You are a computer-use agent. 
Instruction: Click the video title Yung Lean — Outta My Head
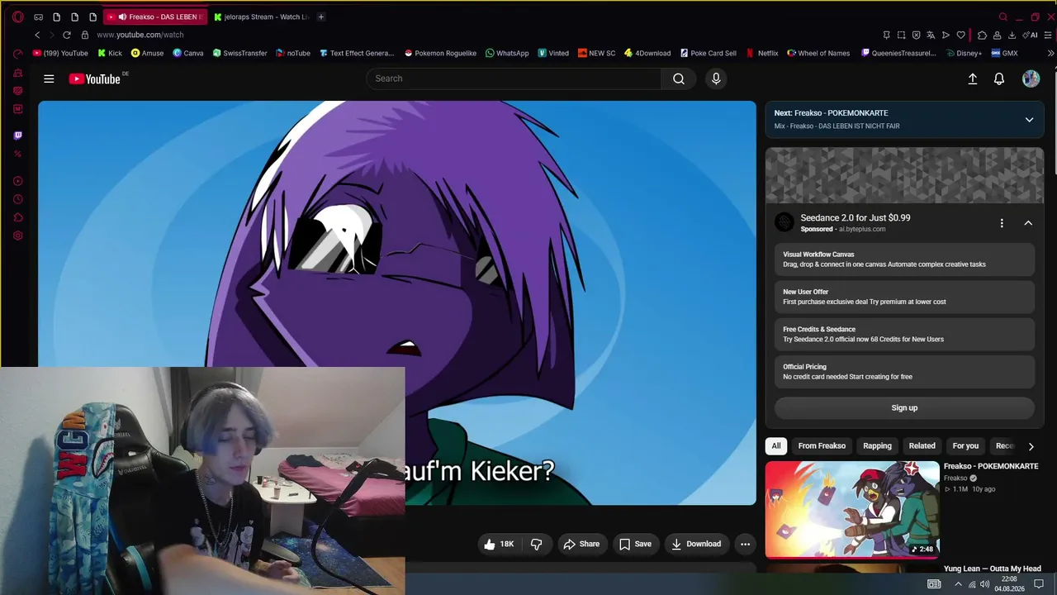pos(993,569)
